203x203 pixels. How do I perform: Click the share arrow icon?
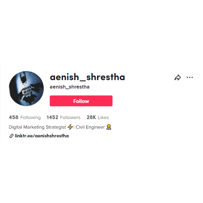[x=178, y=77]
